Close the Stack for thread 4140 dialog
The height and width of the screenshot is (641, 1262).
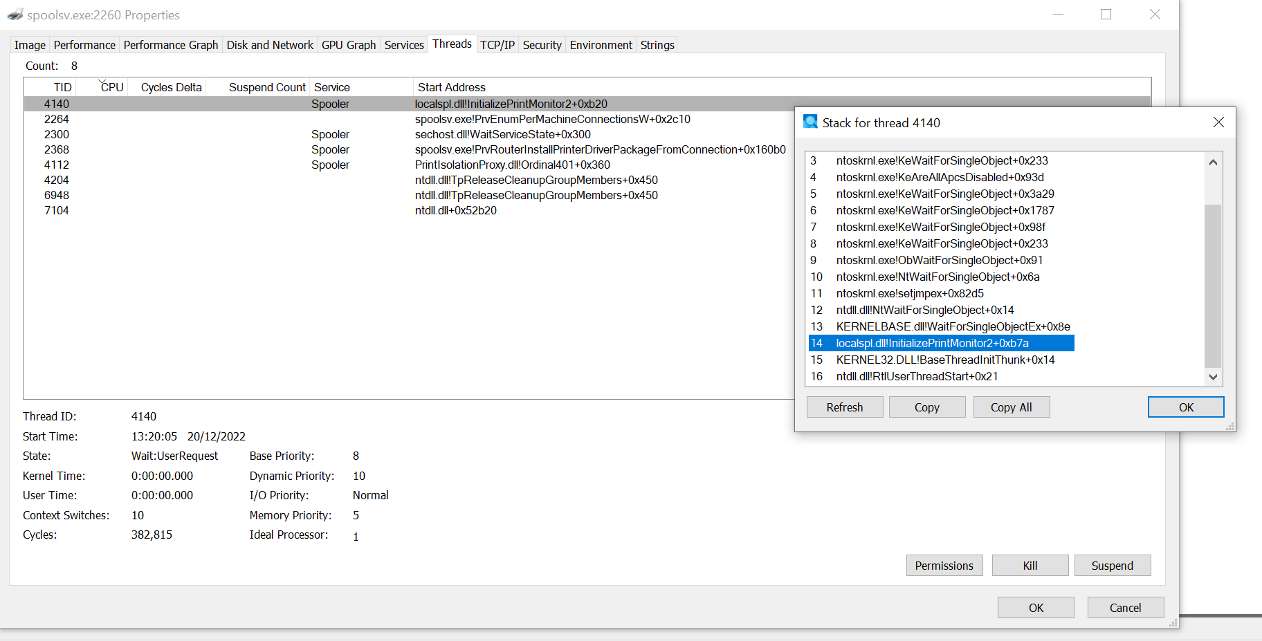1218,122
